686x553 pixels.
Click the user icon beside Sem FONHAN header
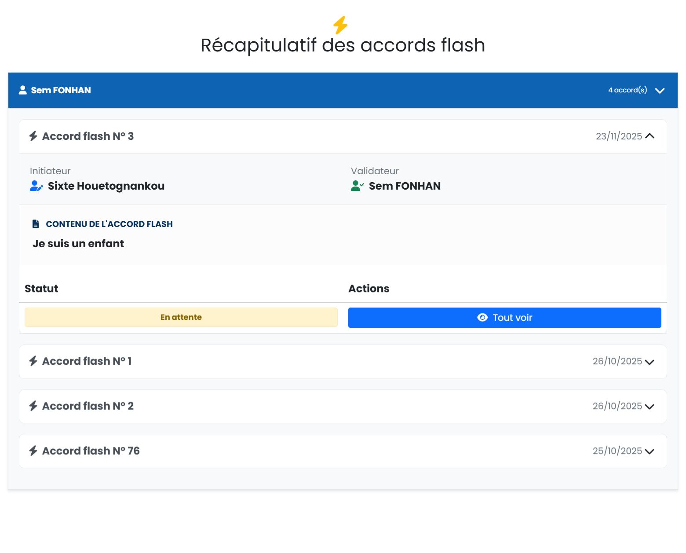point(23,90)
